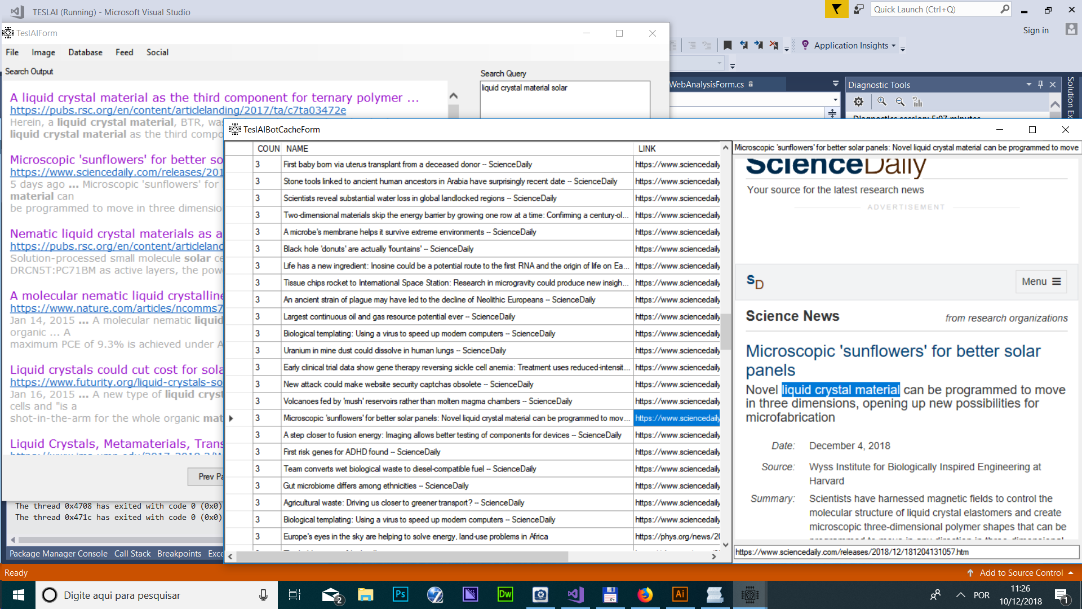Show hidden system tray icons
Screen dimensions: 1082x609
(x=960, y=595)
